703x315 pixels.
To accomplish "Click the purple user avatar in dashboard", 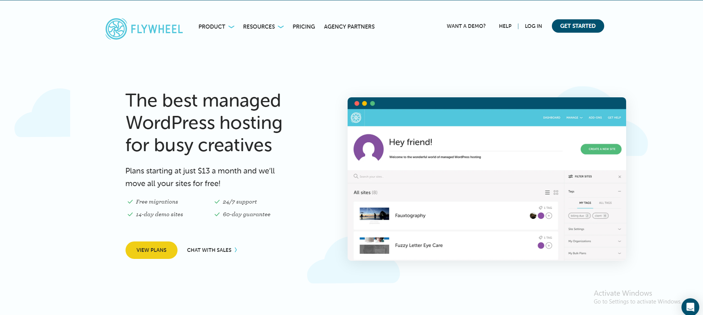I will pyautogui.click(x=368, y=149).
